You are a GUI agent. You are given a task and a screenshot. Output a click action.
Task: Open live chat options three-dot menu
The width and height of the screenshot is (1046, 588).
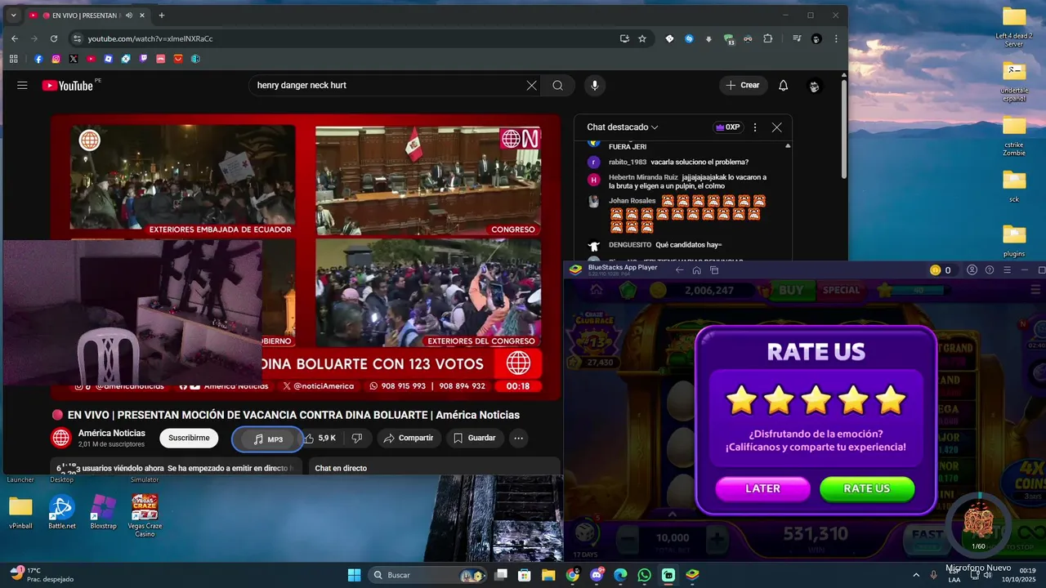click(x=755, y=127)
